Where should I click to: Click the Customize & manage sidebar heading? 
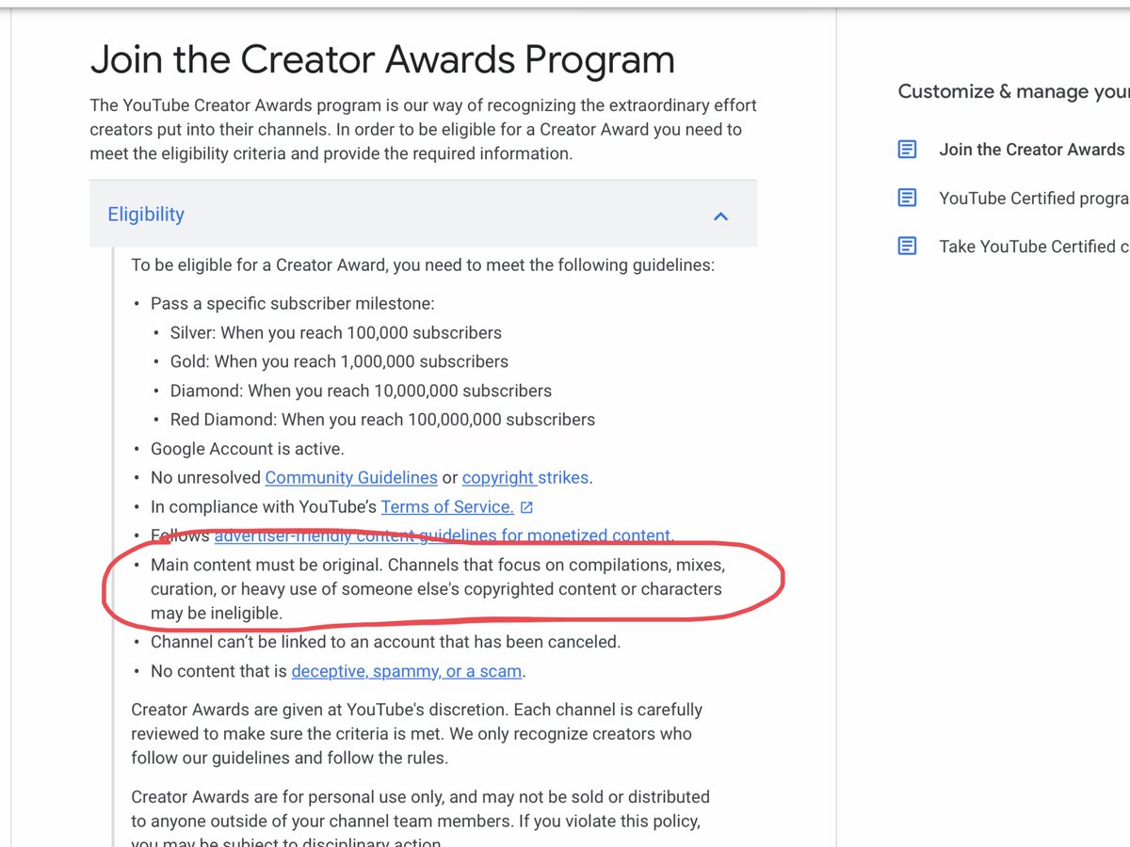1013,91
